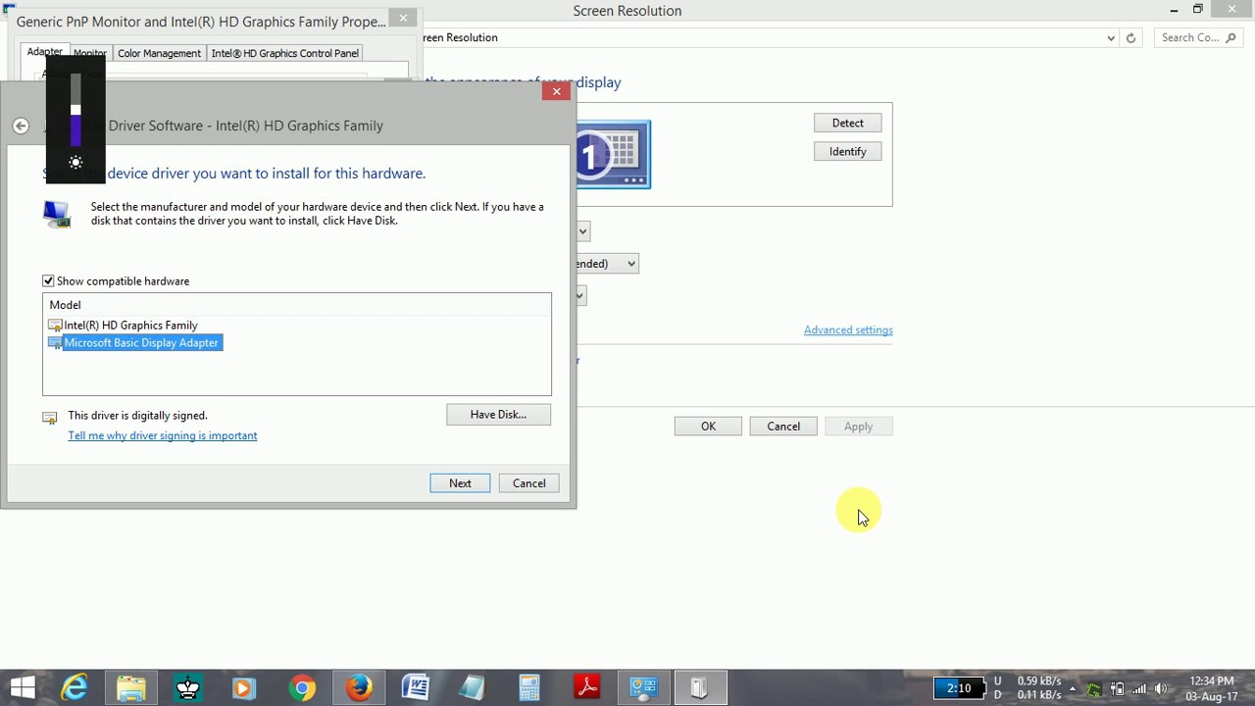The height and width of the screenshot is (706, 1255).
Task: Click the back arrow in driver wizard
Action: (x=21, y=126)
